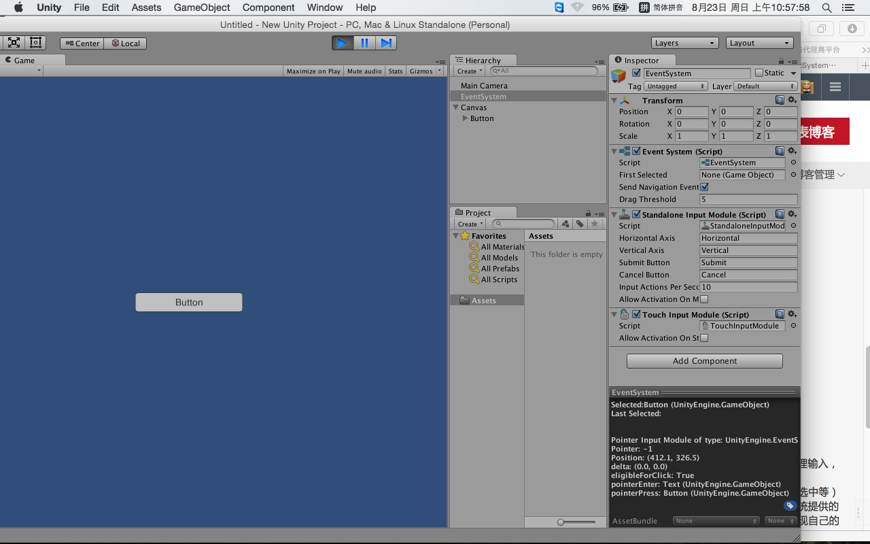Toggle the EventSystem object active checkbox
Viewport: 870px width, 544px height.
[636, 73]
